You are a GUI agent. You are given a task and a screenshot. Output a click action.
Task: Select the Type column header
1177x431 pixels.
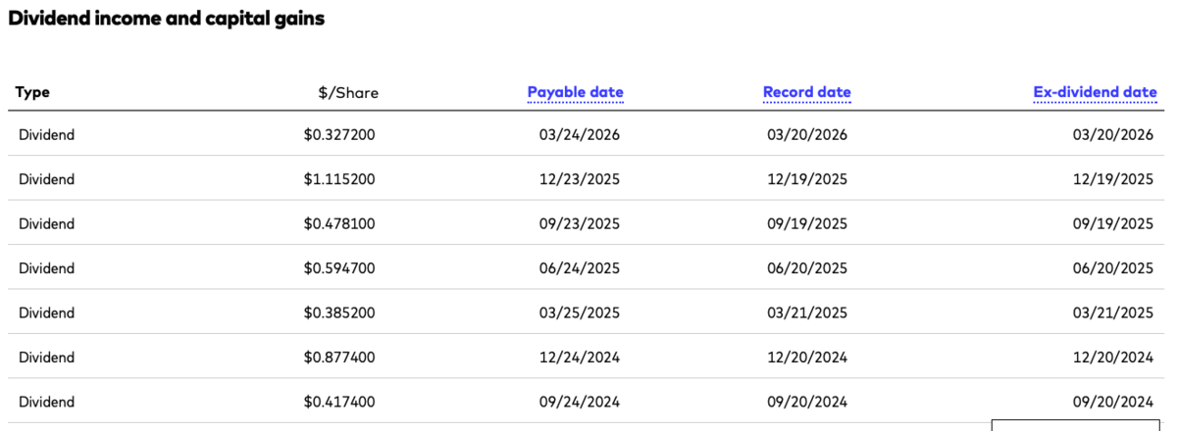click(x=32, y=93)
